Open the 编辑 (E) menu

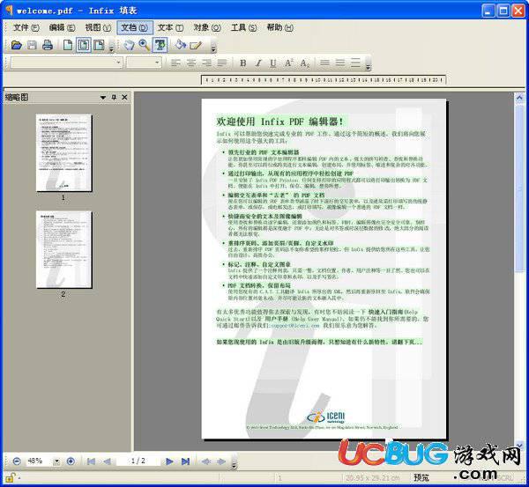pos(62,27)
